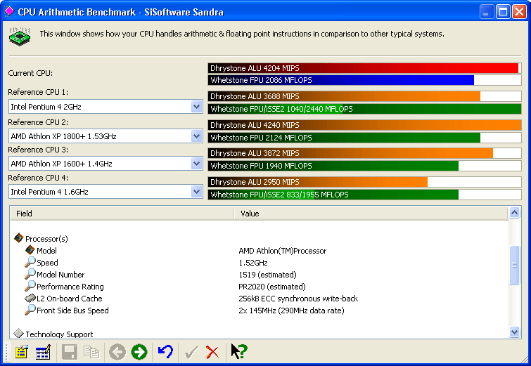Open the Reference CPU 1 dropdown

pos(196,107)
